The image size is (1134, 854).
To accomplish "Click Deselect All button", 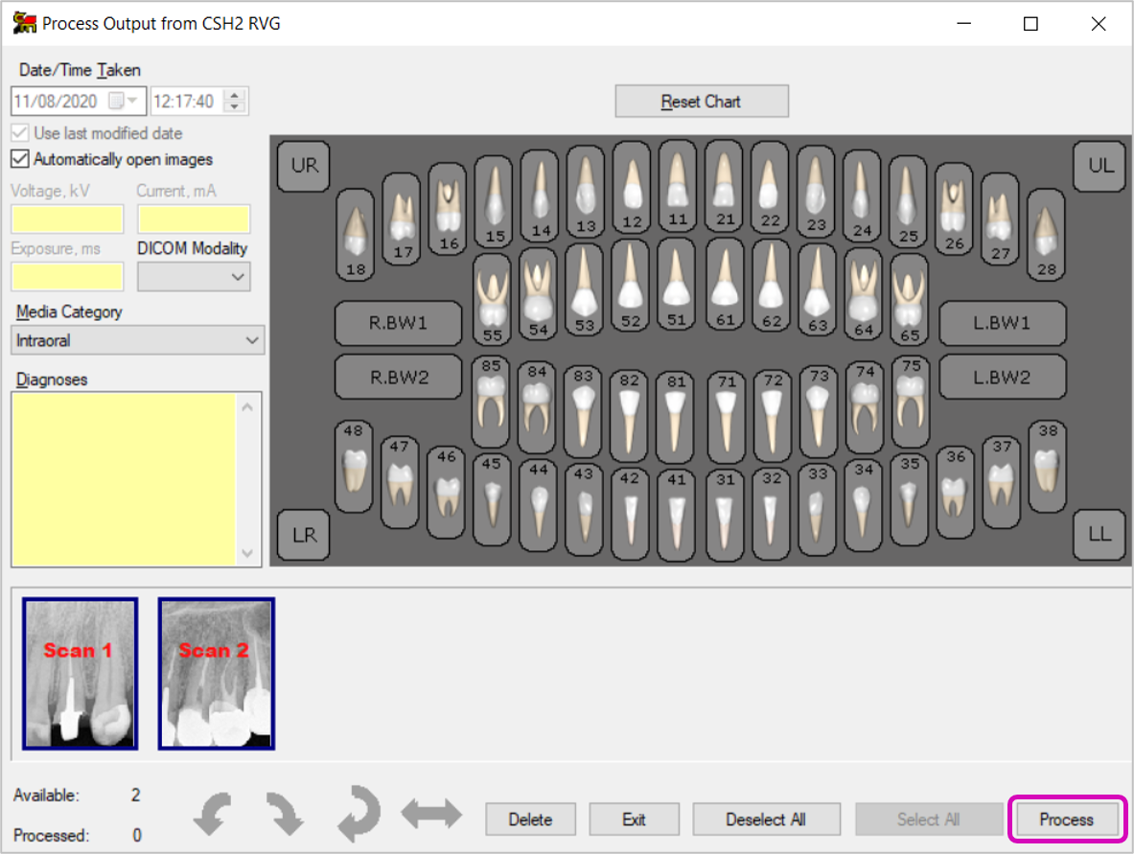I will (766, 819).
